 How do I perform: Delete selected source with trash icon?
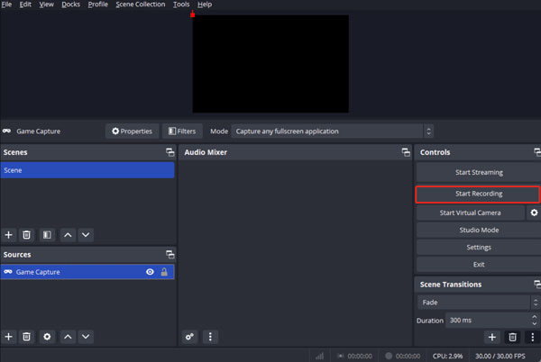[x=26, y=337]
